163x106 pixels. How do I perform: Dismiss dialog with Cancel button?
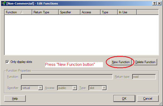coord(148,99)
